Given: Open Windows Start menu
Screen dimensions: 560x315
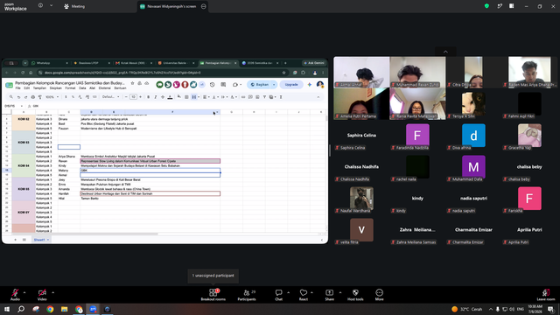Looking at the screenshot, I should 7,309.
